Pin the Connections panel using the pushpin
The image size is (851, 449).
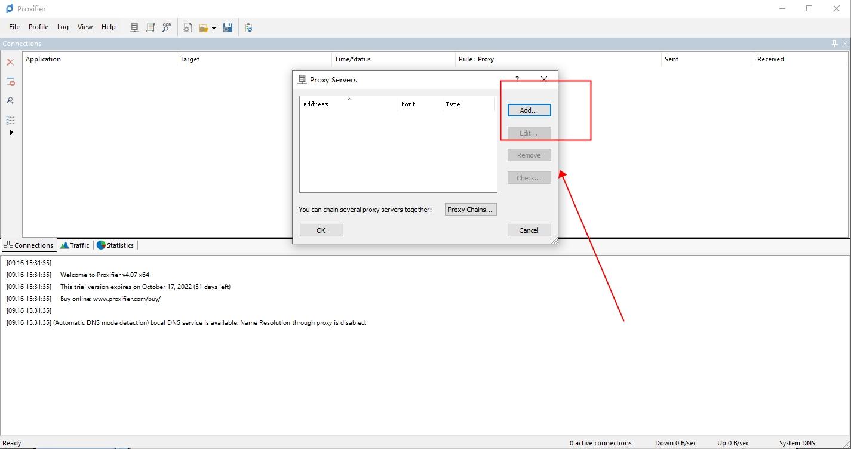tap(834, 44)
